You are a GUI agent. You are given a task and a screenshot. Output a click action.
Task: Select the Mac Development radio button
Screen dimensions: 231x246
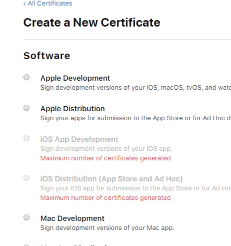pyautogui.click(x=26, y=217)
